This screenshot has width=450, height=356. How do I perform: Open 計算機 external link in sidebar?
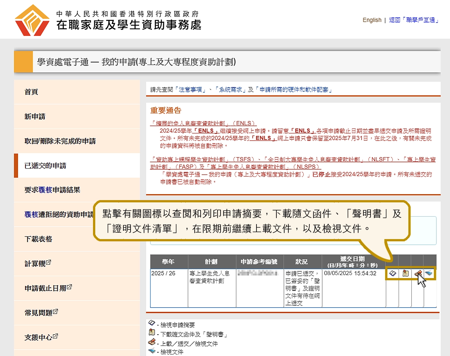[x=37, y=264]
